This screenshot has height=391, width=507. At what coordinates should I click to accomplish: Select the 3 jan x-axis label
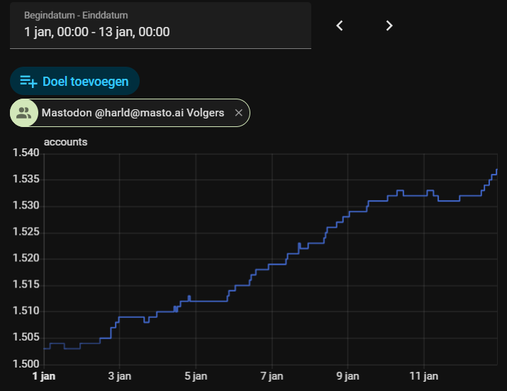click(x=119, y=375)
